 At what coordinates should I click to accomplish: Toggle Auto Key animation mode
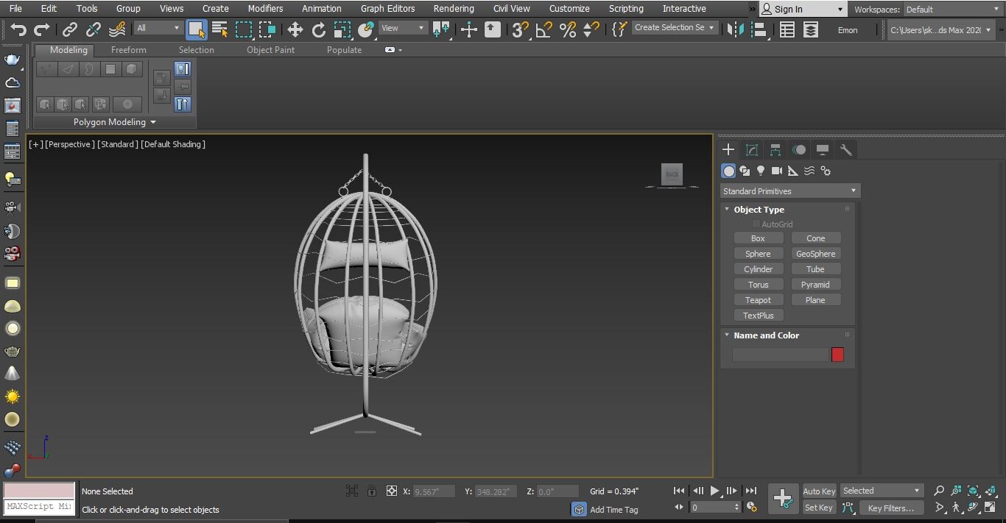tap(818, 491)
